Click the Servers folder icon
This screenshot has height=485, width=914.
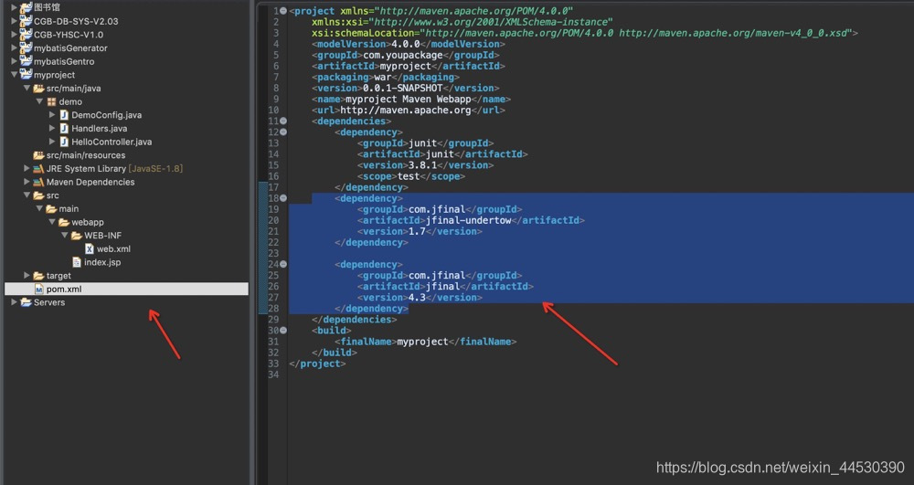(x=26, y=302)
